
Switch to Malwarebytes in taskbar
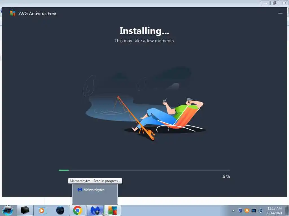(95, 210)
